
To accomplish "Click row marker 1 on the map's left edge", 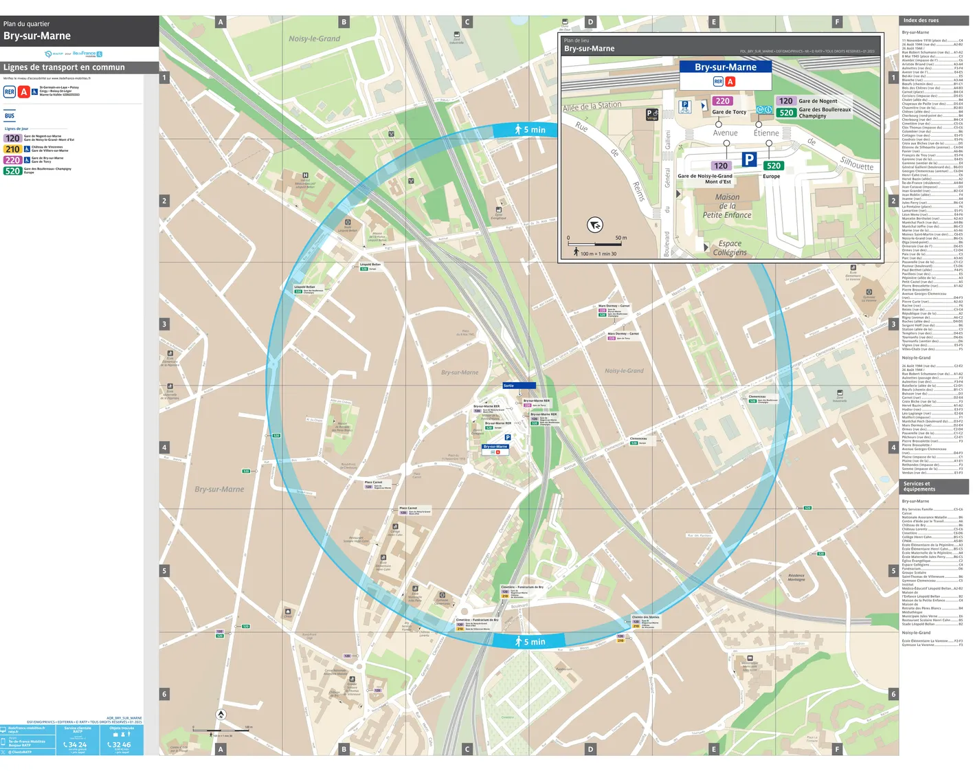I will pyautogui.click(x=164, y=78).
